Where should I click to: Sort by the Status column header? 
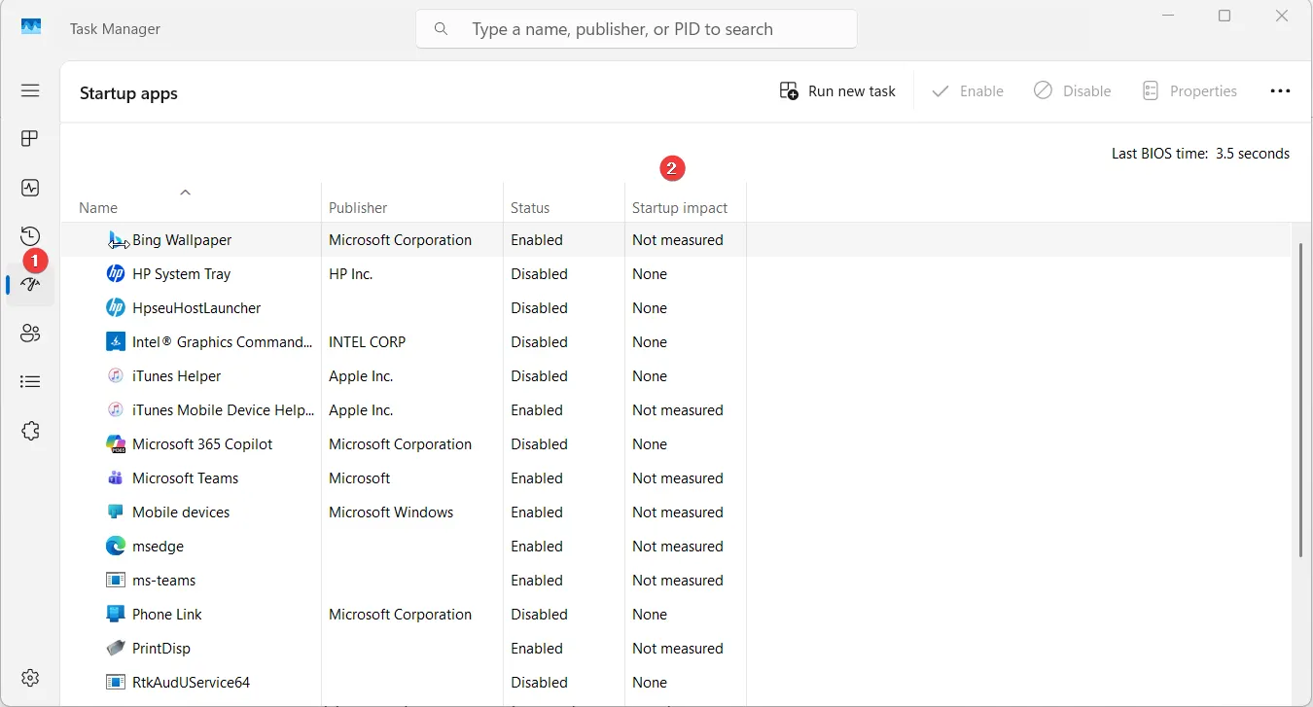pos(530,208)
